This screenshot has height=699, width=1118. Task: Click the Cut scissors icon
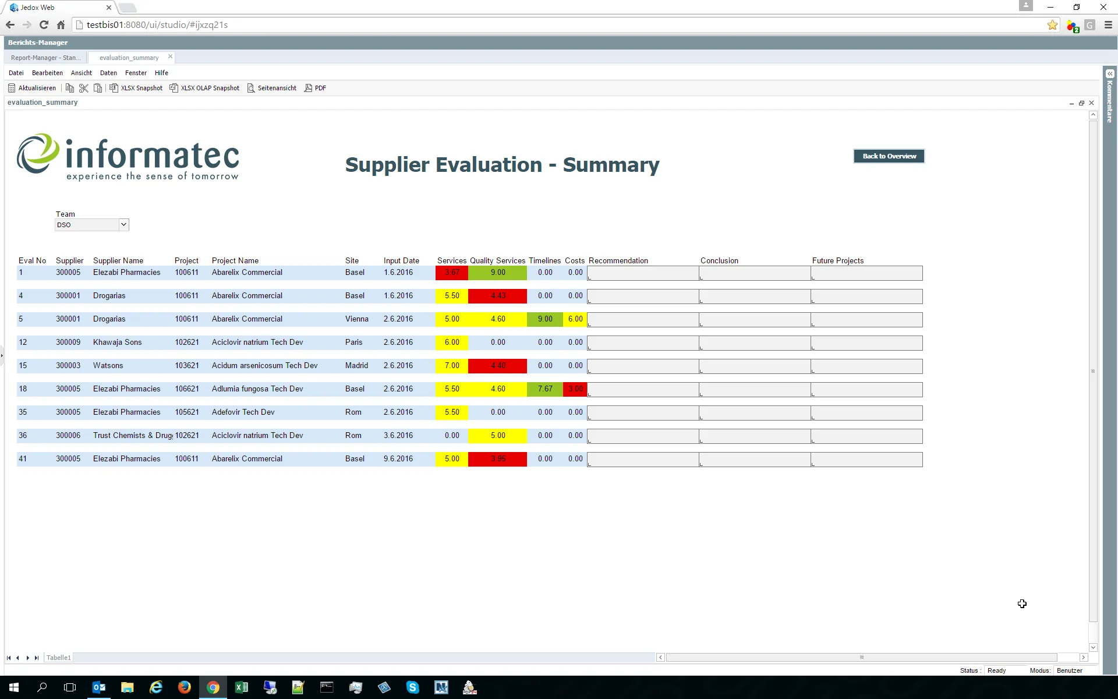pos(84,88)
